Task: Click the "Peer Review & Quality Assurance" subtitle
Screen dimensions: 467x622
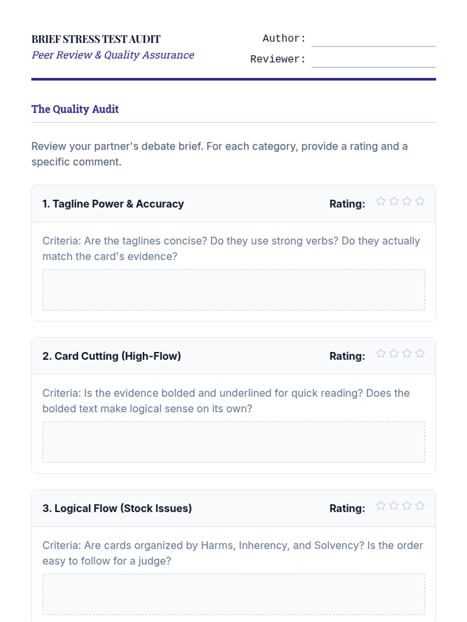Action: pyautogui.click(x=113, y=55)
